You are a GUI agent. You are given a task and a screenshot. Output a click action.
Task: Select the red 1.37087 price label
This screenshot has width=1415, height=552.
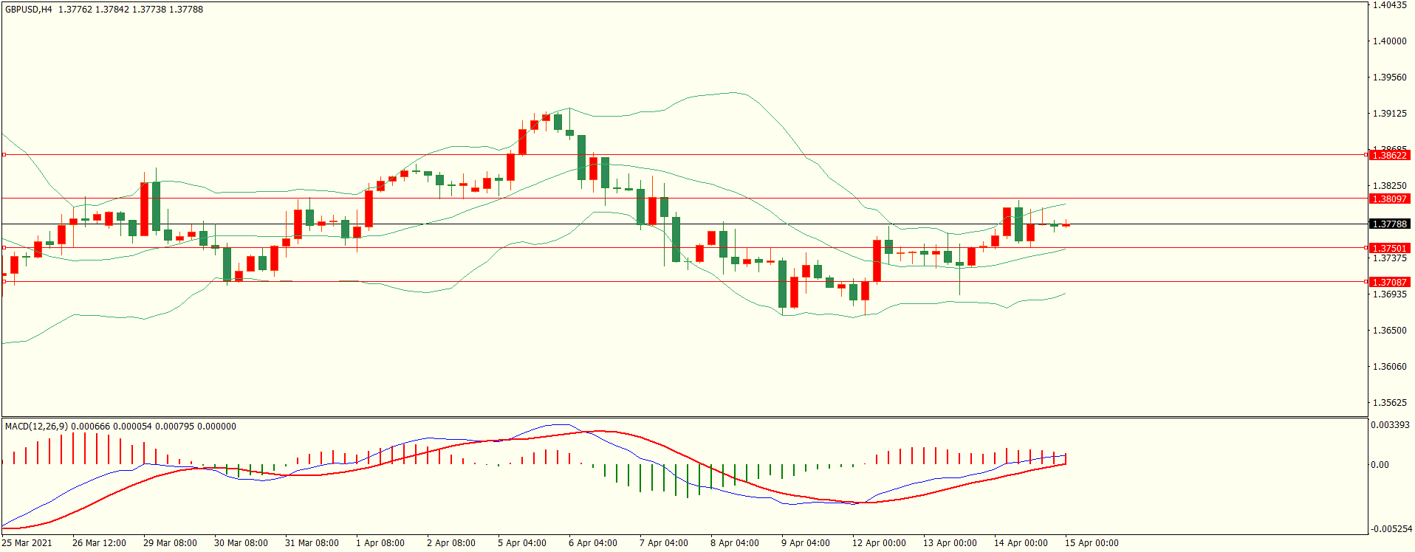click(x=1389, y=283)
